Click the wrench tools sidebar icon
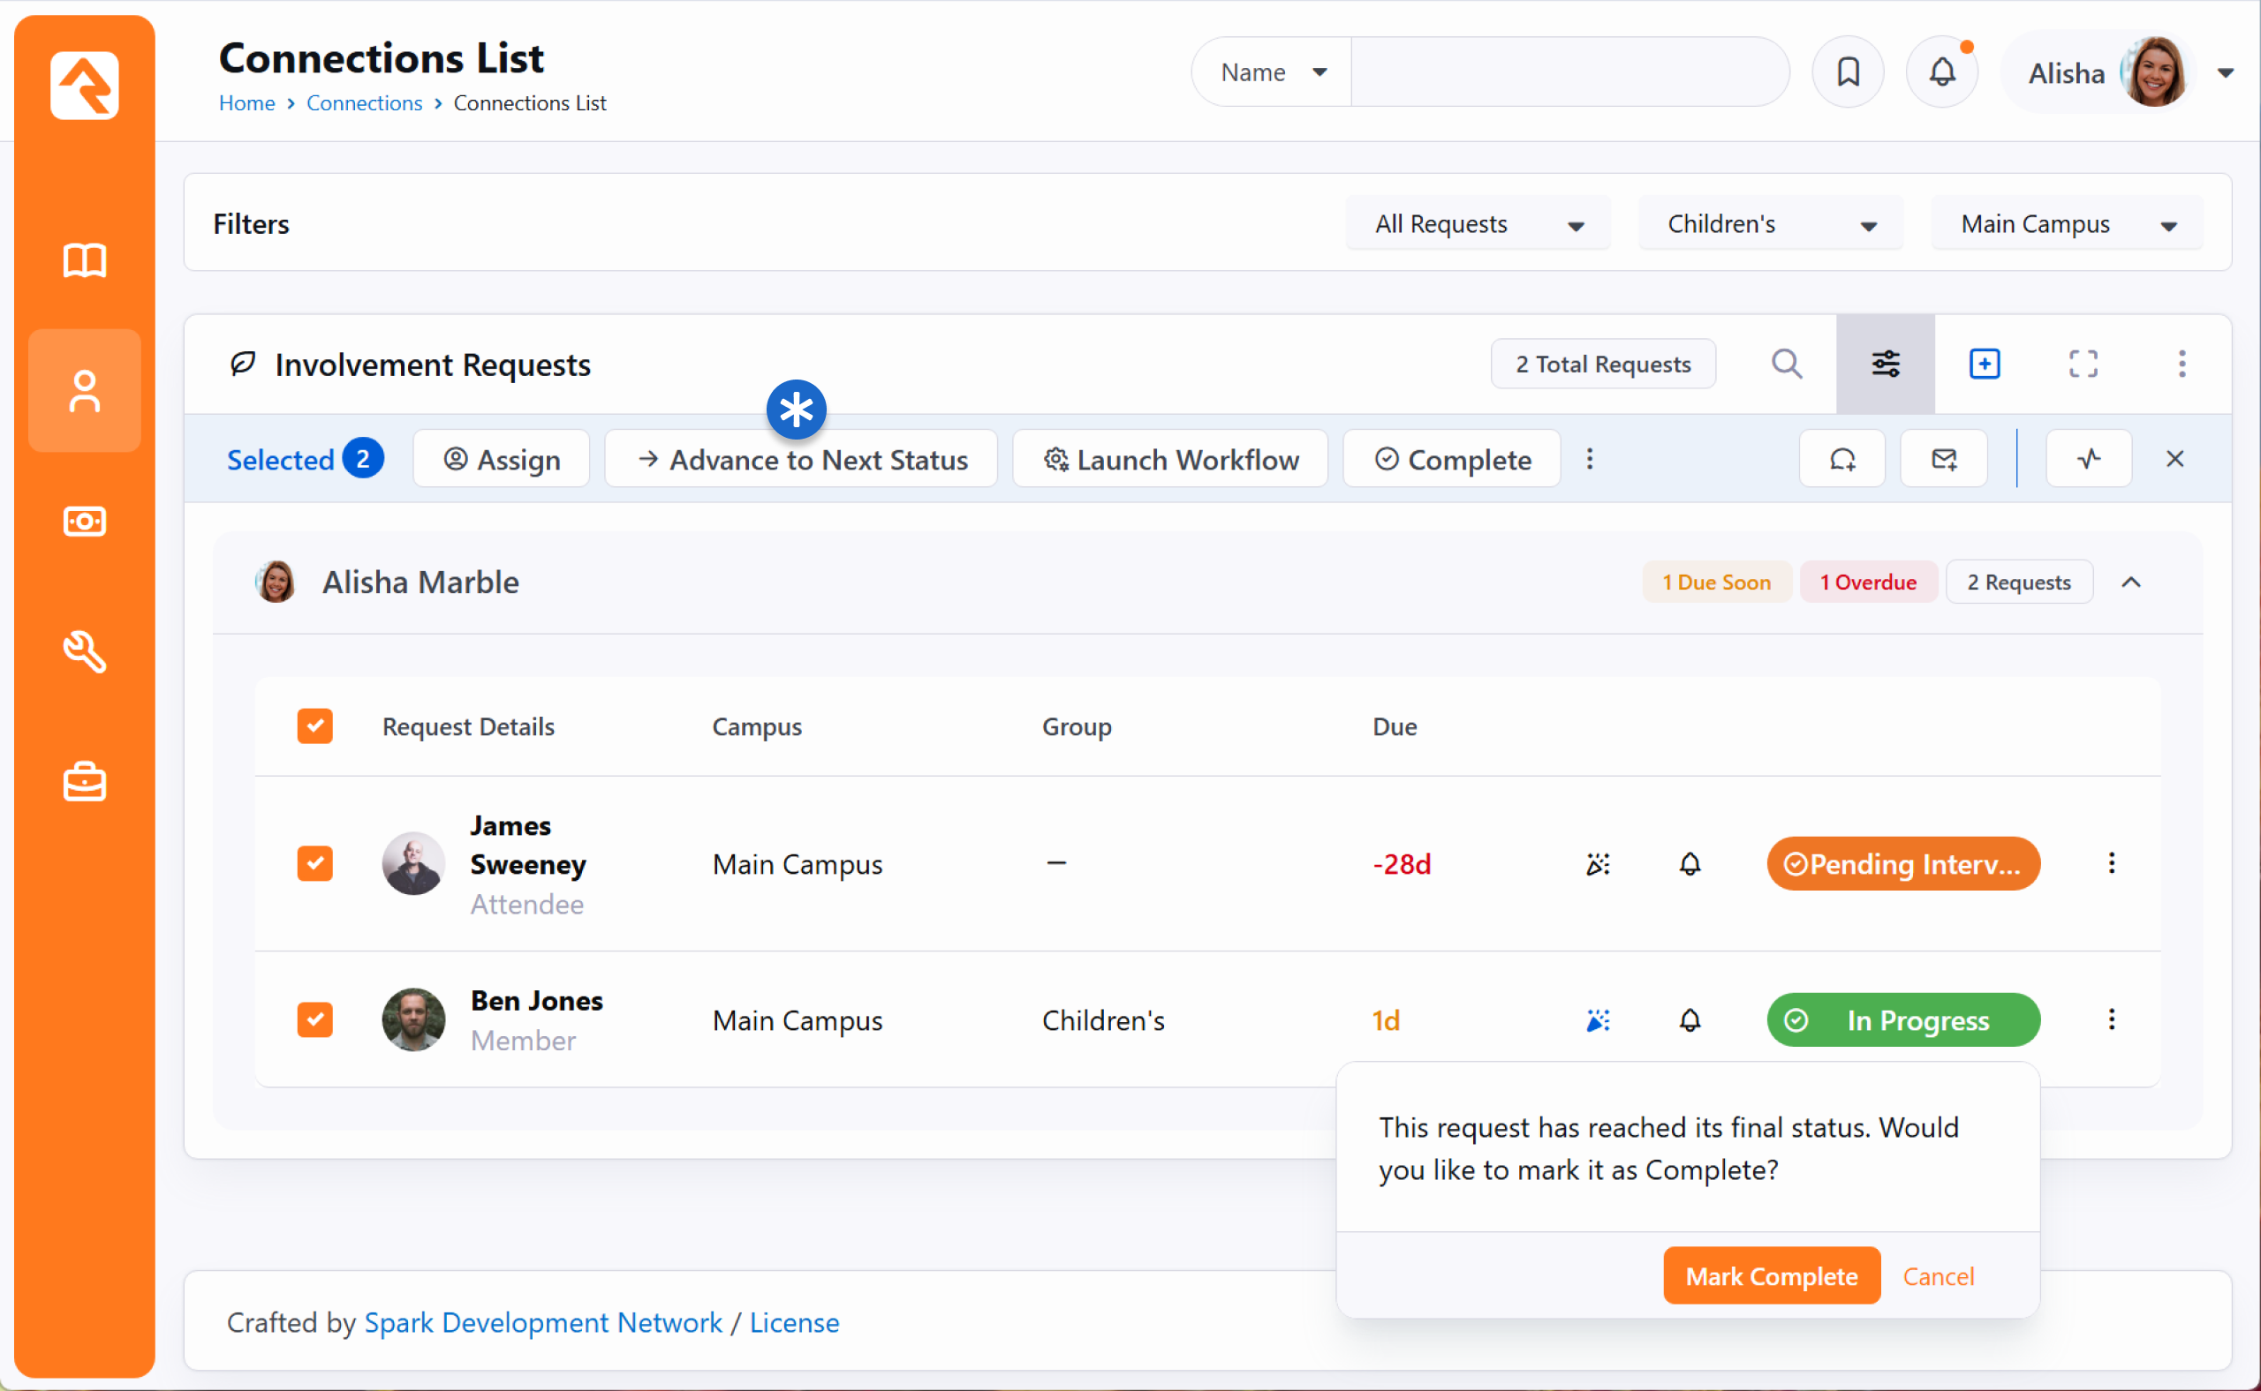 pos(85,652)
